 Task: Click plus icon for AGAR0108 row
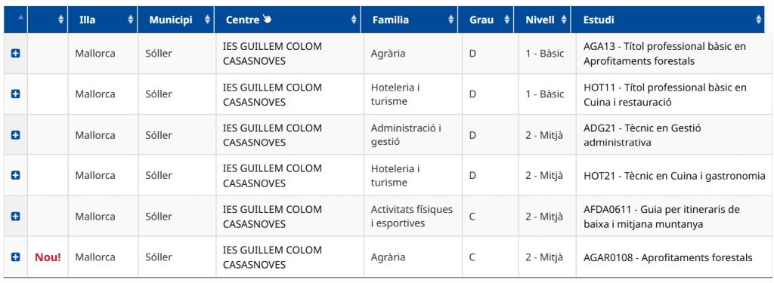click(15, 257)
